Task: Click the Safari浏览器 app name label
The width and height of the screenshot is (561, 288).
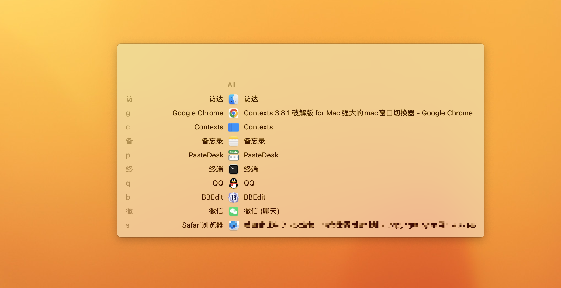Action: pyautogui.click(x=202, y=225)
